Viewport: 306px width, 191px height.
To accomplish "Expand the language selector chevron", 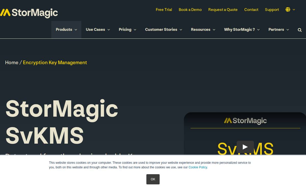I will [294, 10].
